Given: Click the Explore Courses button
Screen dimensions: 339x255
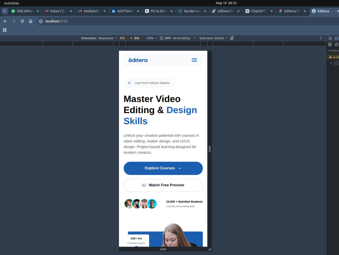Looking at the screenshot, I should click(x=163, y=168).
